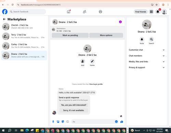Click More options button
Viewport: 171px width, 133px height.
106,35
